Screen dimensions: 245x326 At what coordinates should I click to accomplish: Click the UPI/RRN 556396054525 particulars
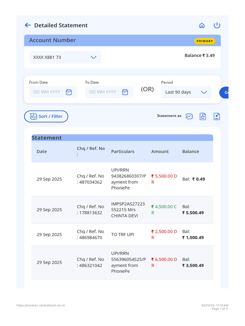click(x=129, y=262)
